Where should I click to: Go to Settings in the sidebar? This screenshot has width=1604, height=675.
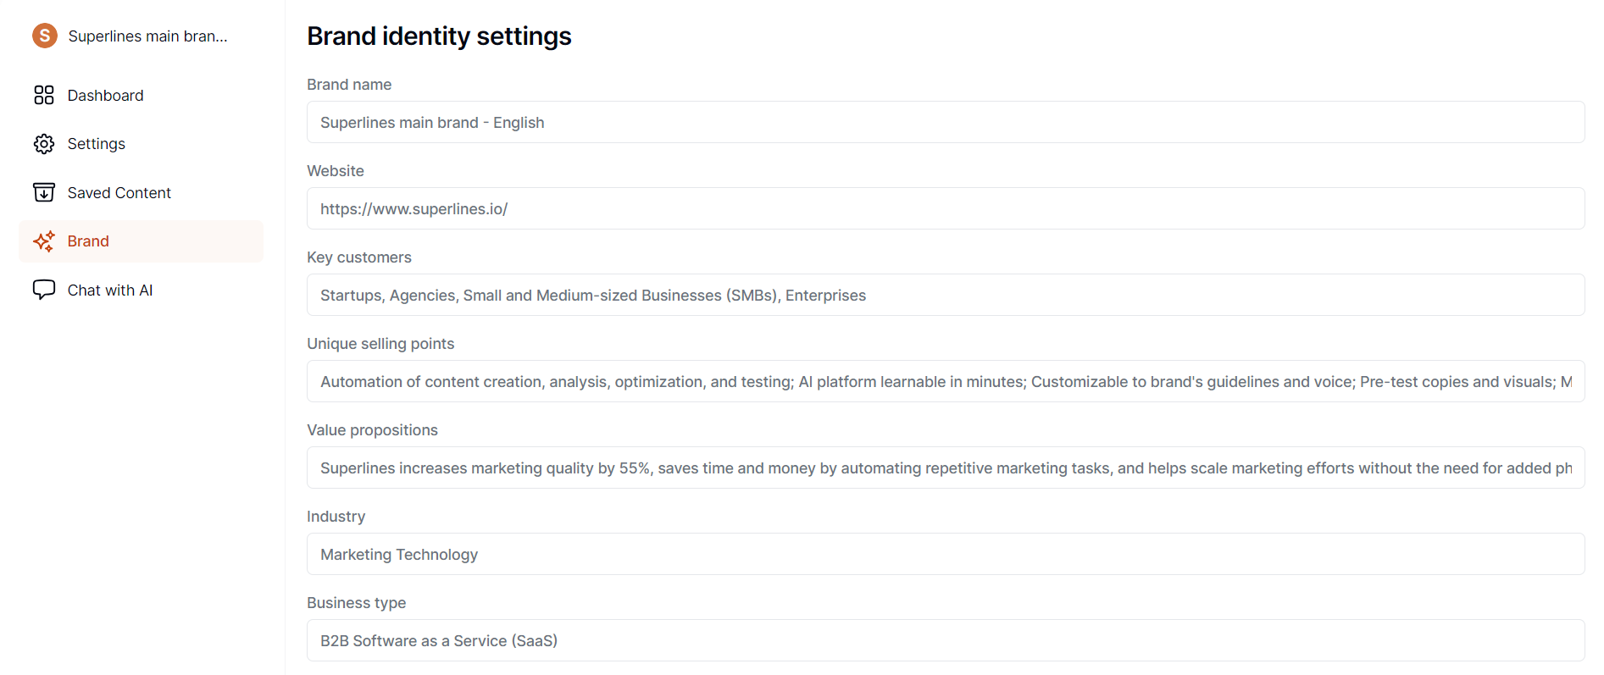96,144
